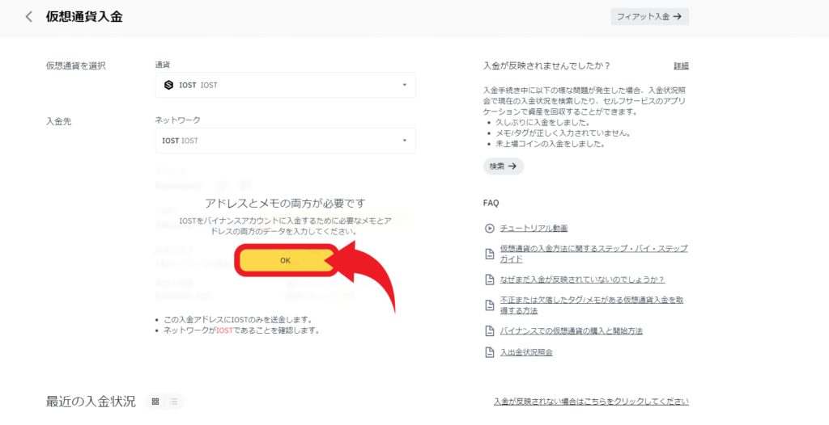Open 不正または欠落したタグ/メモ recovery link
829x425 pixels.
point(592,305)
